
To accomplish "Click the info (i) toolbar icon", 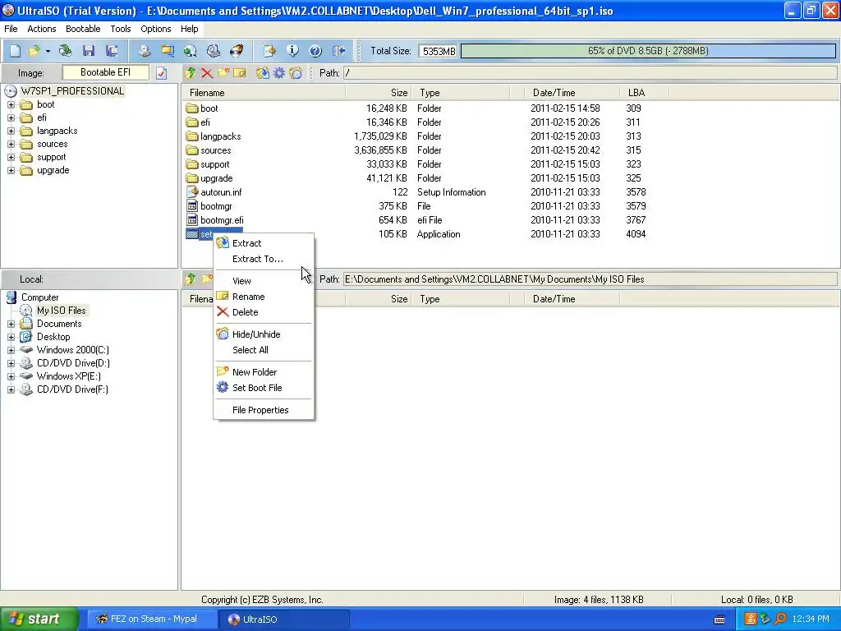I will point(292,51).
